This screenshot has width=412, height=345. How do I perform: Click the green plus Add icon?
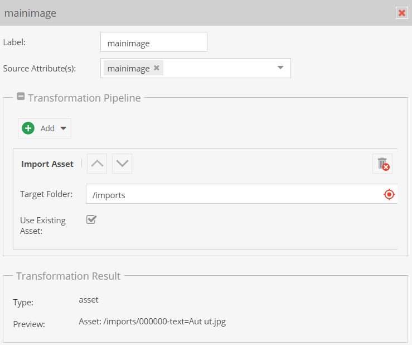click(28, 128)
